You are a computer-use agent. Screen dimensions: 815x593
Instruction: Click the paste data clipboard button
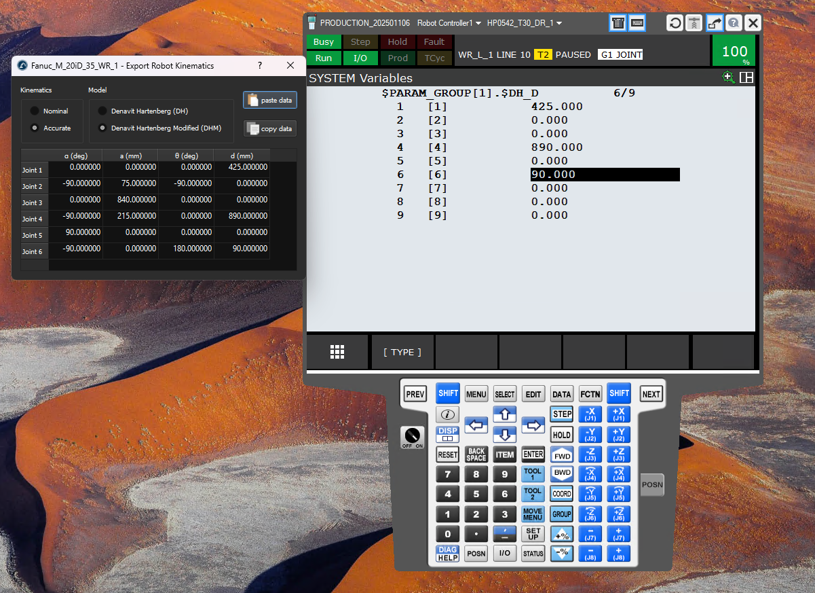click(270, 100)
